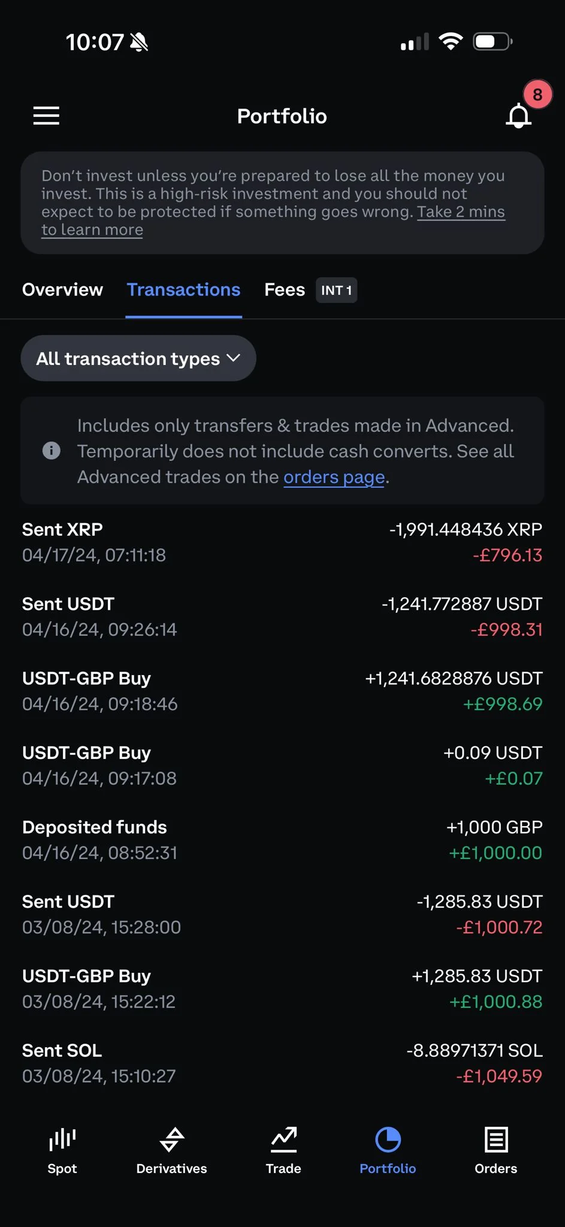The image size is (565, 1227).
Task: Open Derivatives from bottom navigation
Action: coord(171,1140)
